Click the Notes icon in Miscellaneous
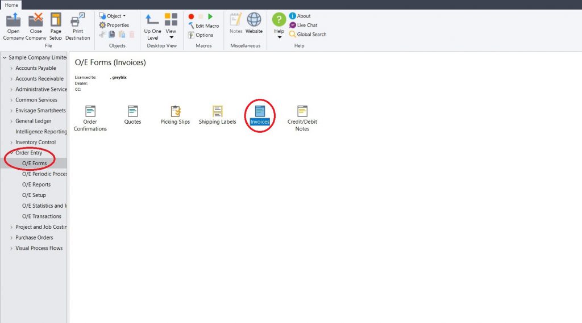Image resolution: width=582 pixels, height=323 pixels. tap(236, 23)
